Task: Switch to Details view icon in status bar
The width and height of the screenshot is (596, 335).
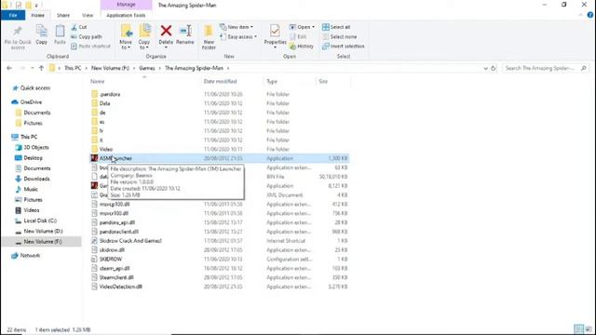Action: click(579, 329)
